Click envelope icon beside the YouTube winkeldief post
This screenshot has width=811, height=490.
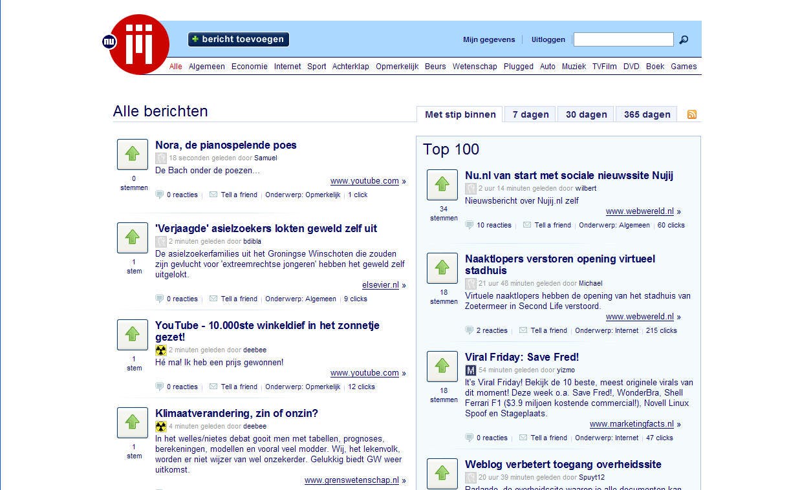(212, 387)
